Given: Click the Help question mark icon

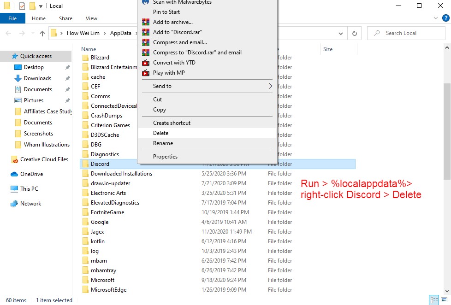Looking at the screenshot, I should (445, 18).
